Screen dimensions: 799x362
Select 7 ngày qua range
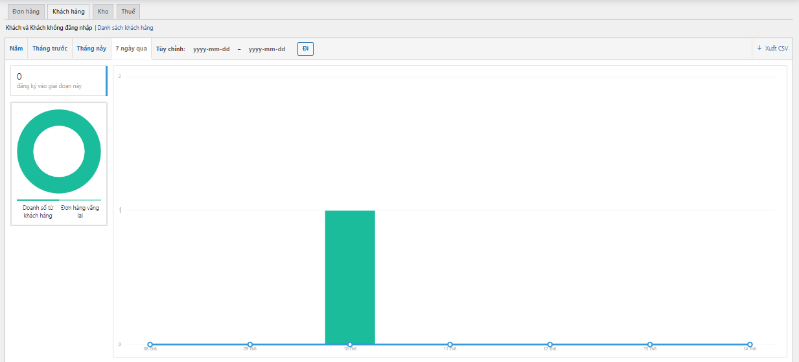click(x=131, y=49)
